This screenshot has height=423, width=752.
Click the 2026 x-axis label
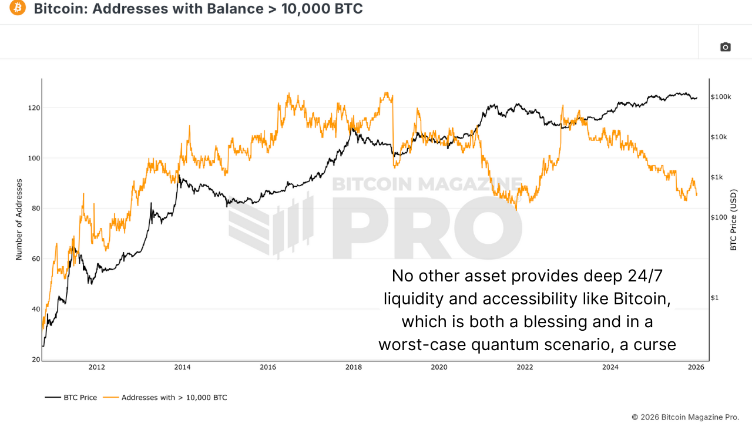tap(696, 368)
